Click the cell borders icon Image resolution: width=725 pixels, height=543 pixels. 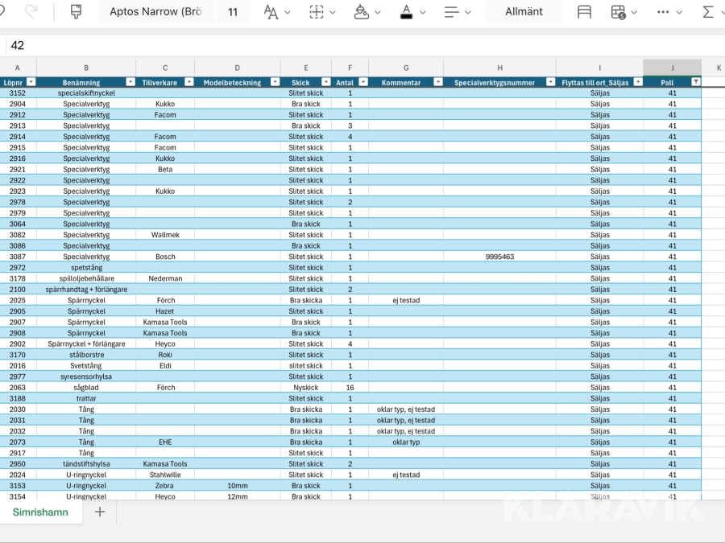[x=317, y=12]
